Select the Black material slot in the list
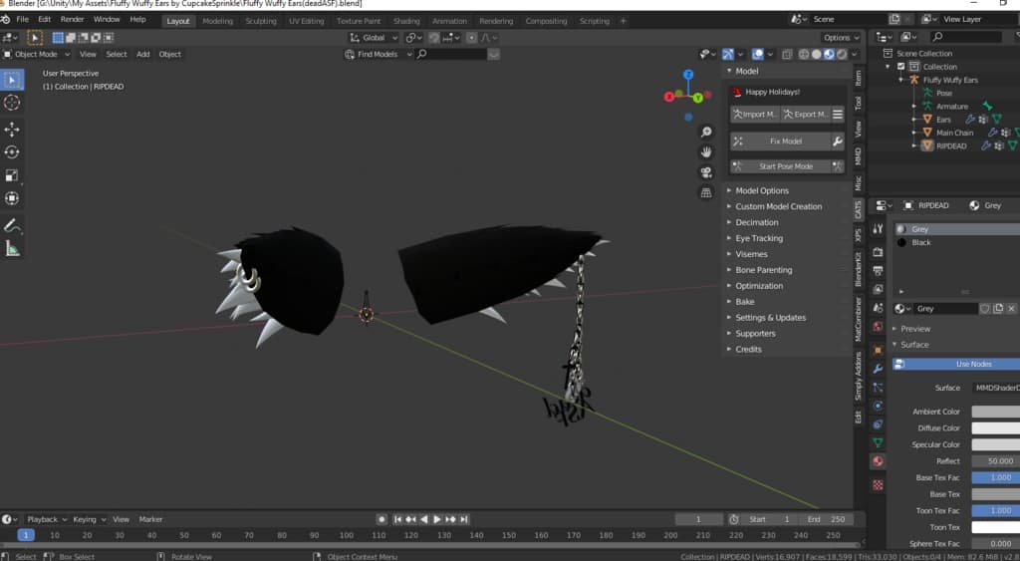The image size is (1020, 561). pyautogui.click(x=921, y=242)
